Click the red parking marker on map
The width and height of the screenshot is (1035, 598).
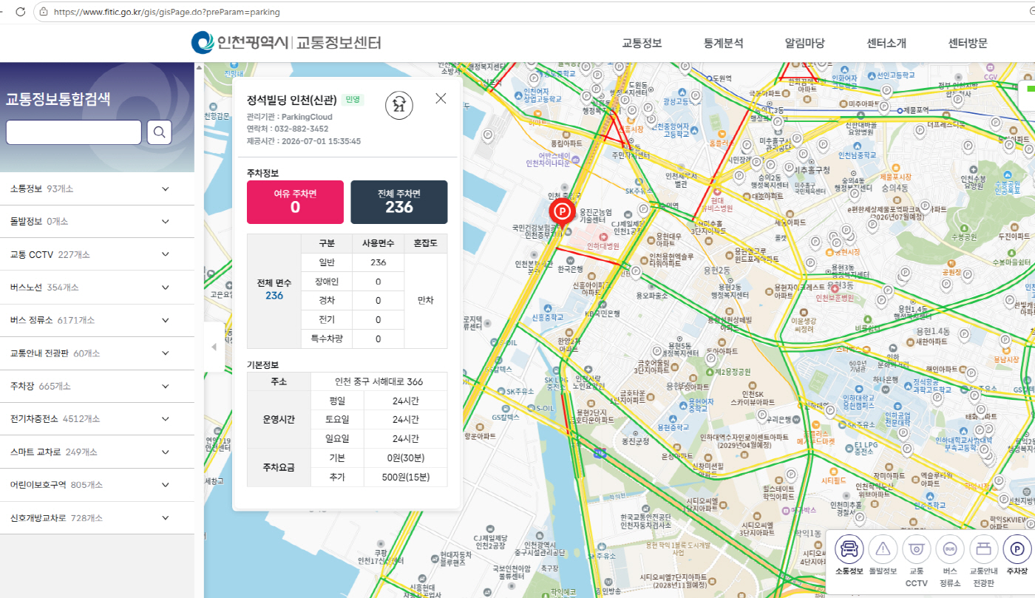(x=562, y=214)
